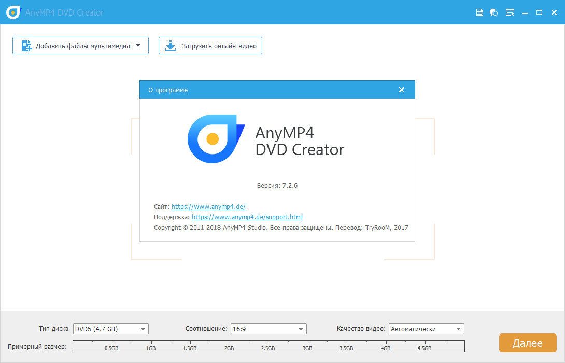Screen dimensions: 565x363
Task: Open 'Тип диска' DVD5 dropdown
Action: point(110,329)
